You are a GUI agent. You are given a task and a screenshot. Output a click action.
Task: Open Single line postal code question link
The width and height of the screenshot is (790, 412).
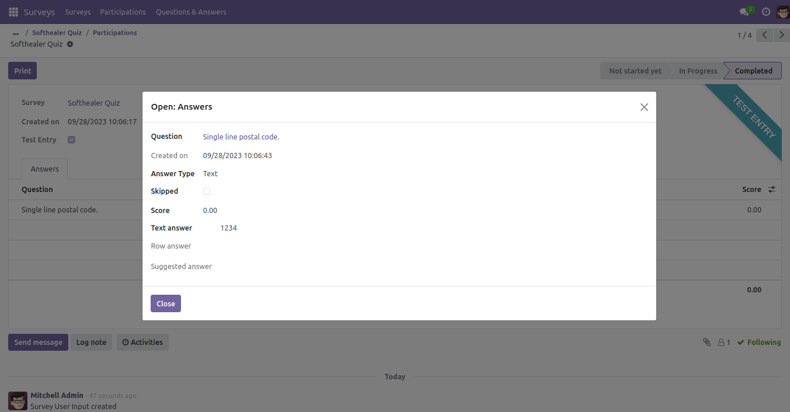[x=241, y=137]
